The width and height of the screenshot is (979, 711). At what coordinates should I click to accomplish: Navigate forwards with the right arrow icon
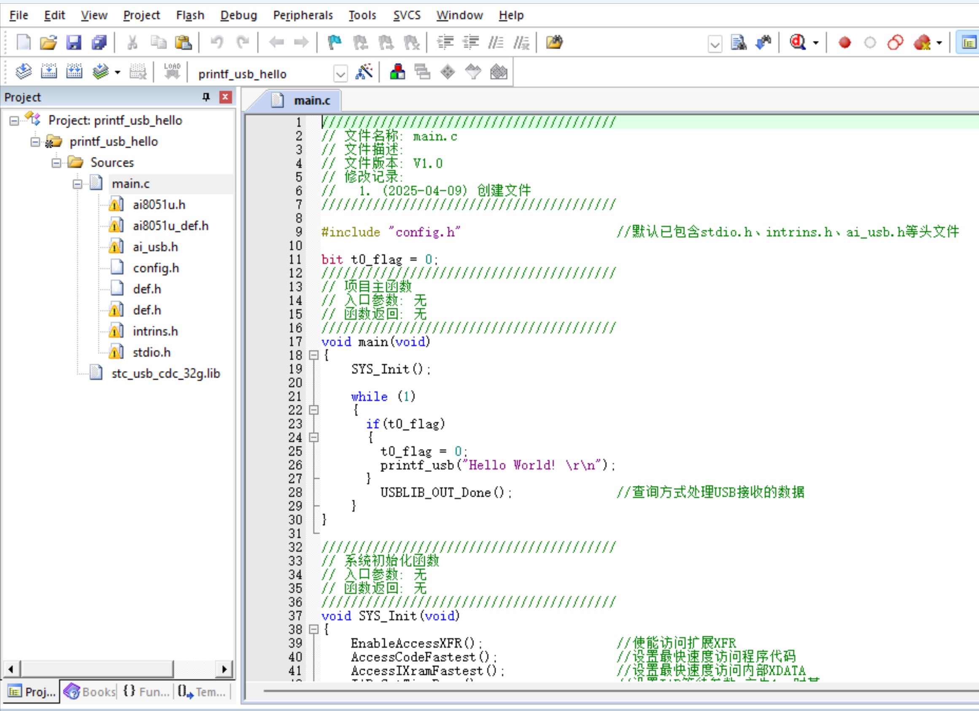(301, 43)
